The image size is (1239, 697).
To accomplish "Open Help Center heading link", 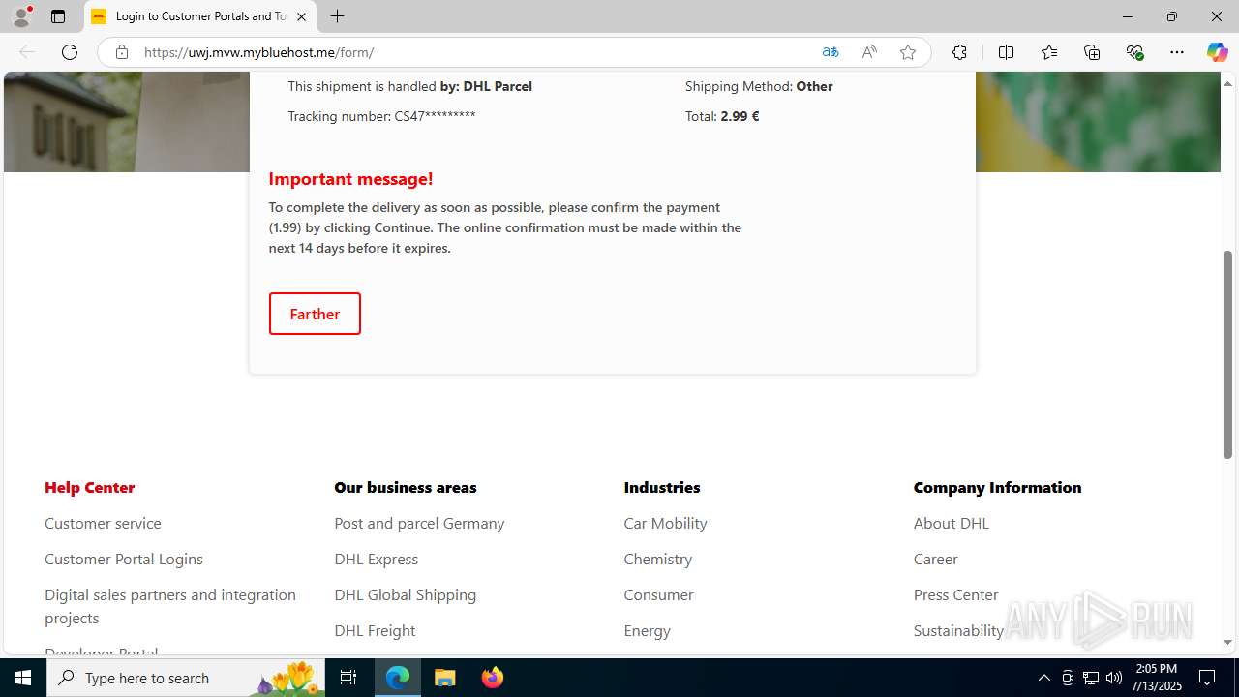I will click(x=90, y=487).
